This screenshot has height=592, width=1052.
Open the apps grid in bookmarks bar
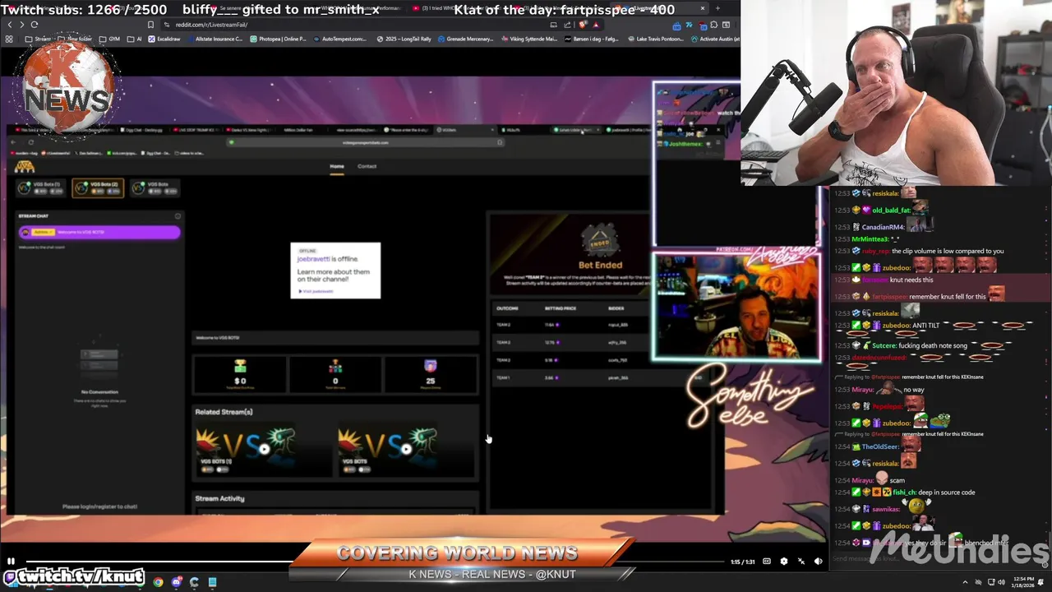[9, 39]
